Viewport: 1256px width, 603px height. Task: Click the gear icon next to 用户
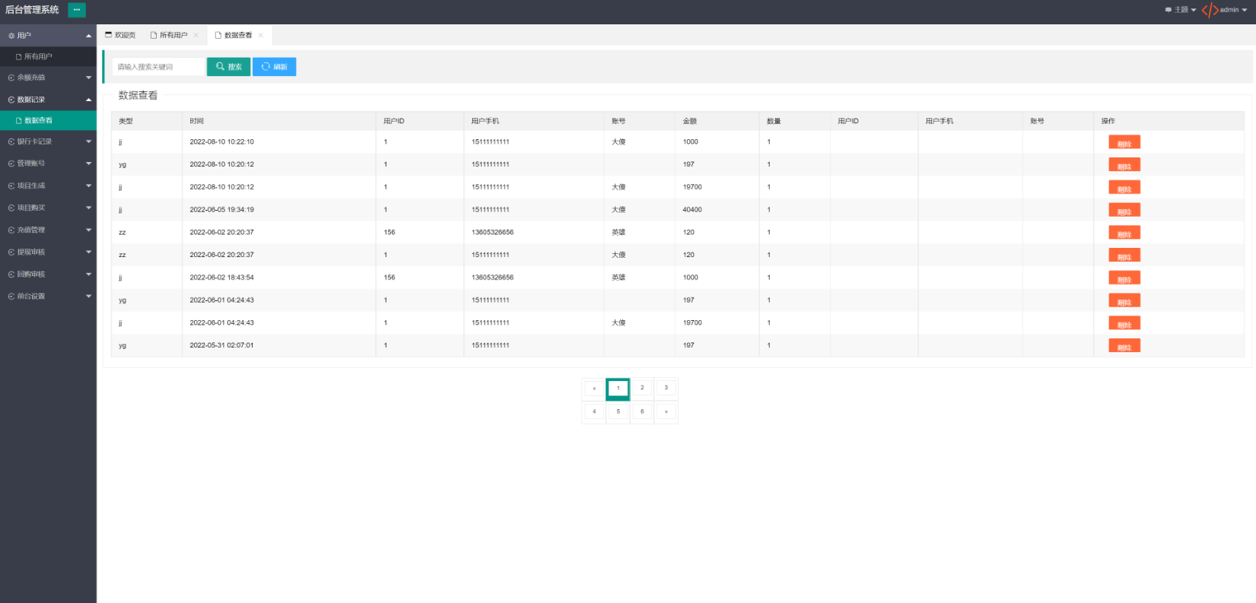11,36
